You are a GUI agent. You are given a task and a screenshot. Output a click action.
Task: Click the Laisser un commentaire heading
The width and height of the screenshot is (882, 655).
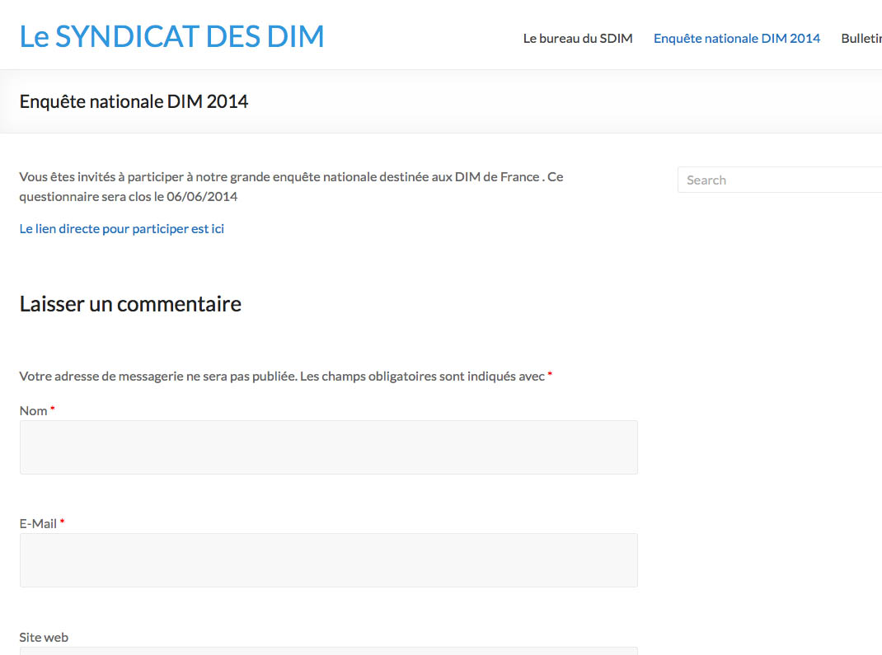click(130, 303)
